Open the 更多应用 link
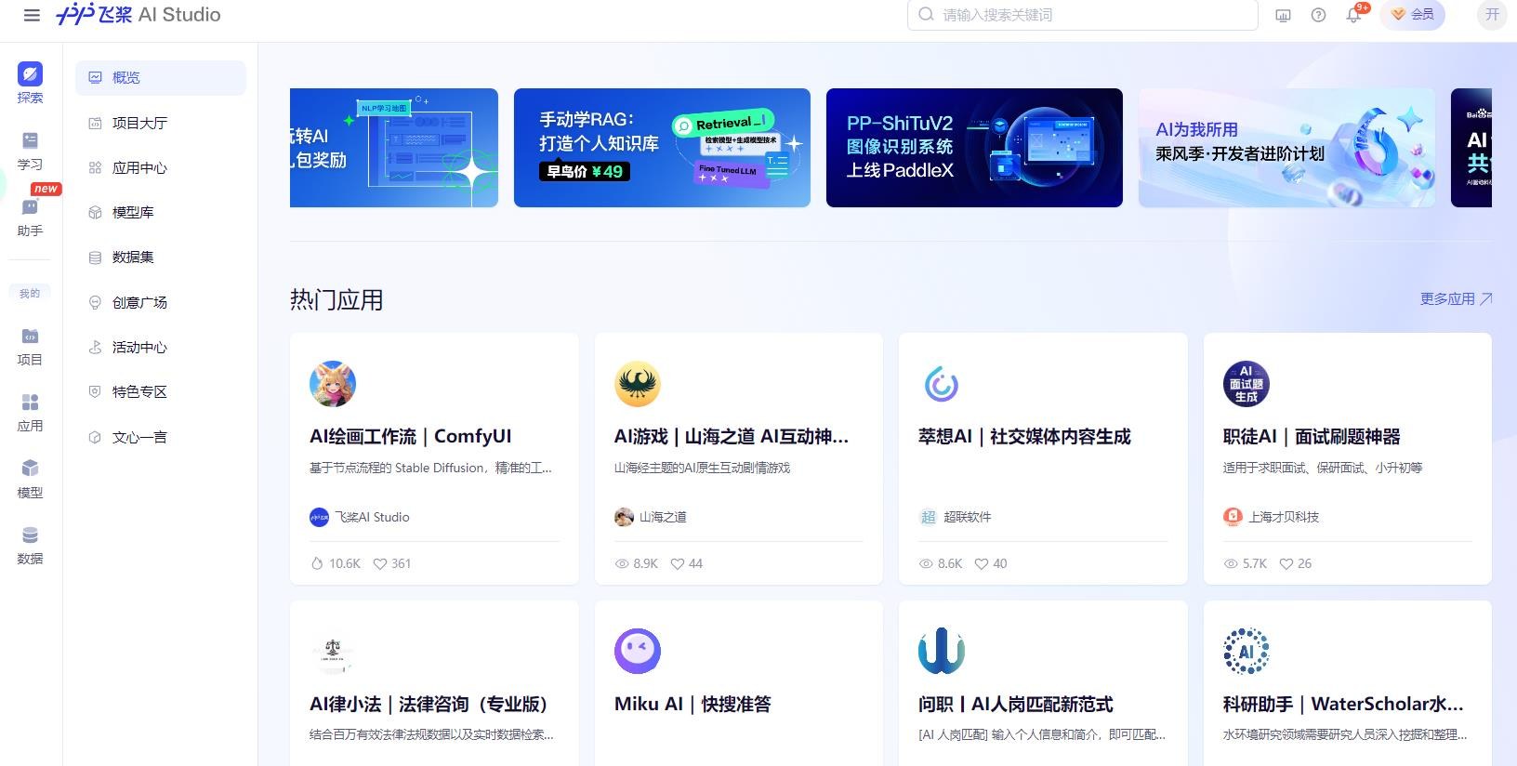 pyautogui.click(x=1456, y=298)
